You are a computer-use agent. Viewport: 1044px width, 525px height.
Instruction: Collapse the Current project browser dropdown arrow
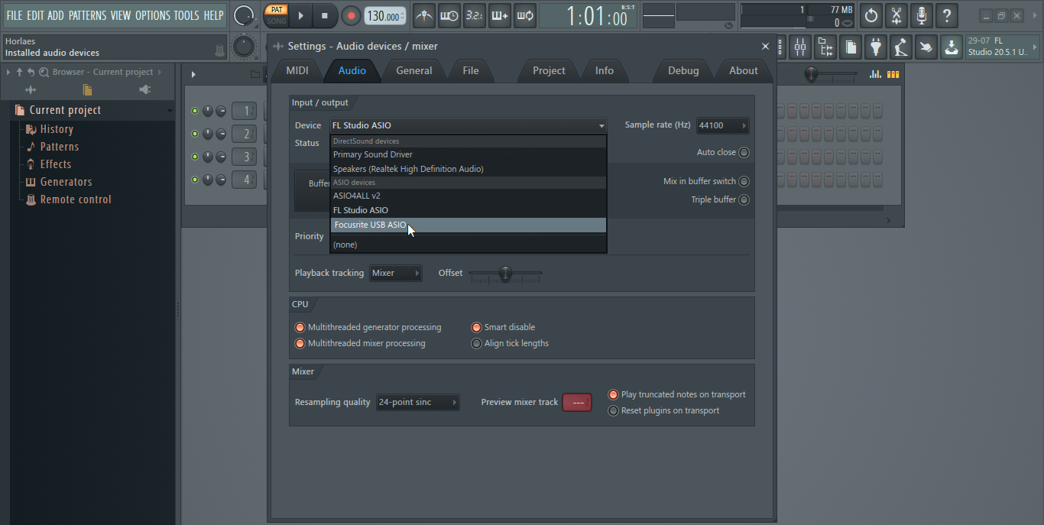click(x=170, y=111)
